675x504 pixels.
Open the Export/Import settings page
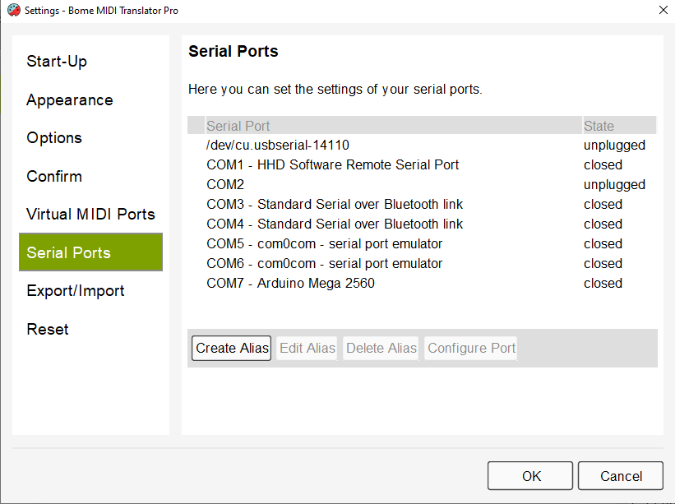click(x=90, y=290)
